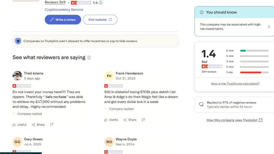Click 'Oct 21, 2025' review date
Viewport: 274px width, 154px height.
[126, 78]
